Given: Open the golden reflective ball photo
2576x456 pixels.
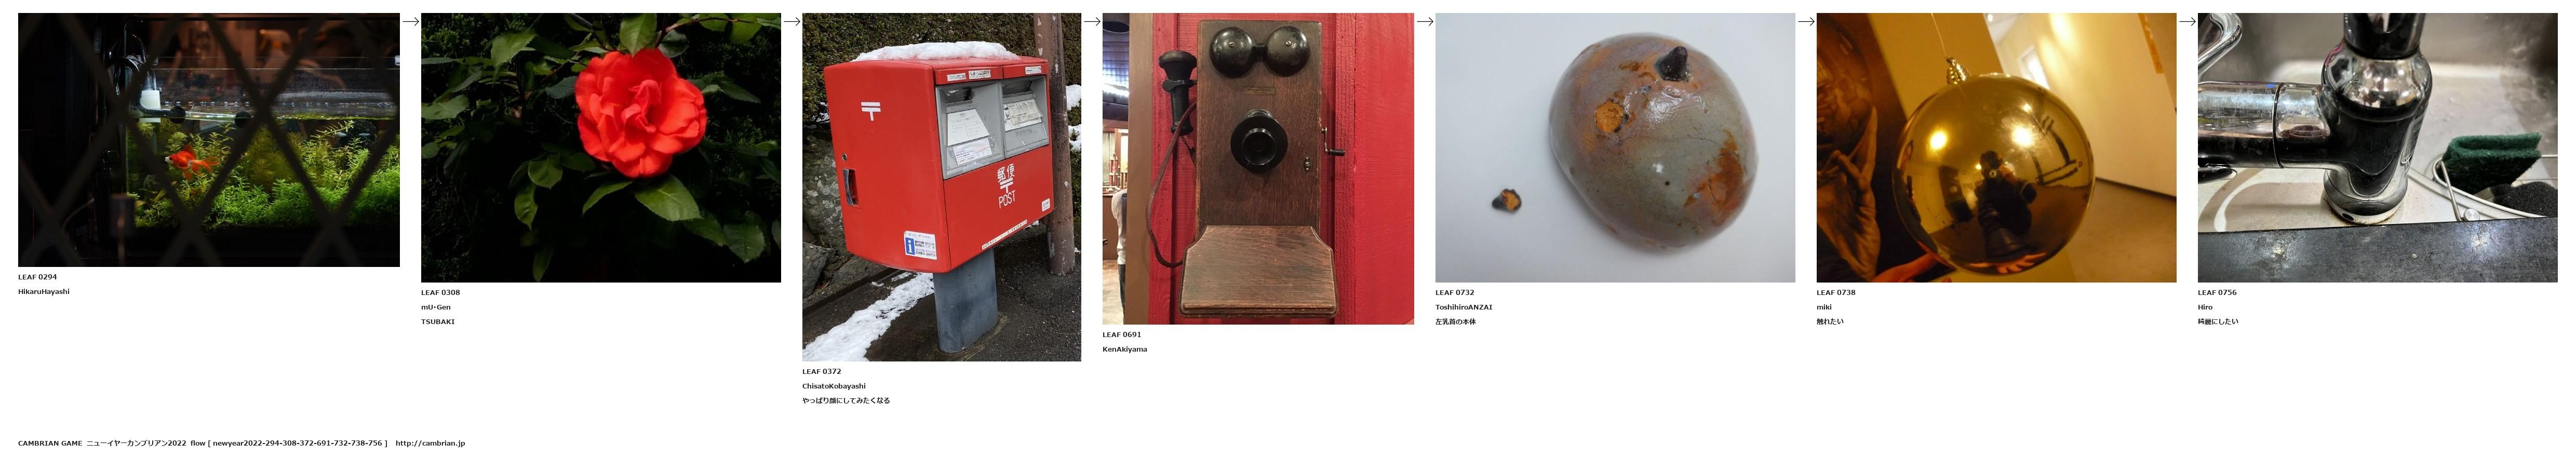Looking at the screenshot, I should (1996, 147).
